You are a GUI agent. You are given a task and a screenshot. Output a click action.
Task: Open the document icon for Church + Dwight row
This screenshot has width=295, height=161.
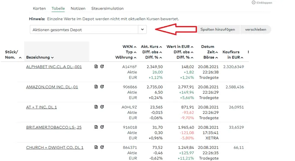(x=96, y=147)
